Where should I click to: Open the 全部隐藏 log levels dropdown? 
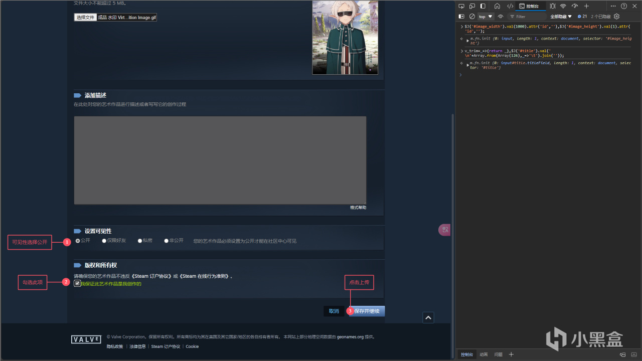pos(561,17)
